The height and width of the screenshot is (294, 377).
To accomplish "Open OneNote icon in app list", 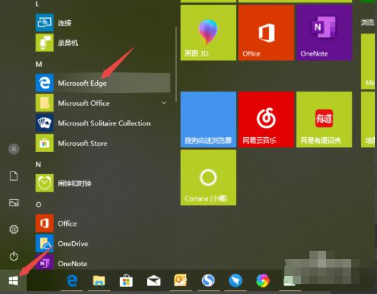I will [x=45, y=263].
